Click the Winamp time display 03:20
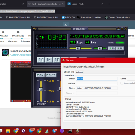 point(57,37)
